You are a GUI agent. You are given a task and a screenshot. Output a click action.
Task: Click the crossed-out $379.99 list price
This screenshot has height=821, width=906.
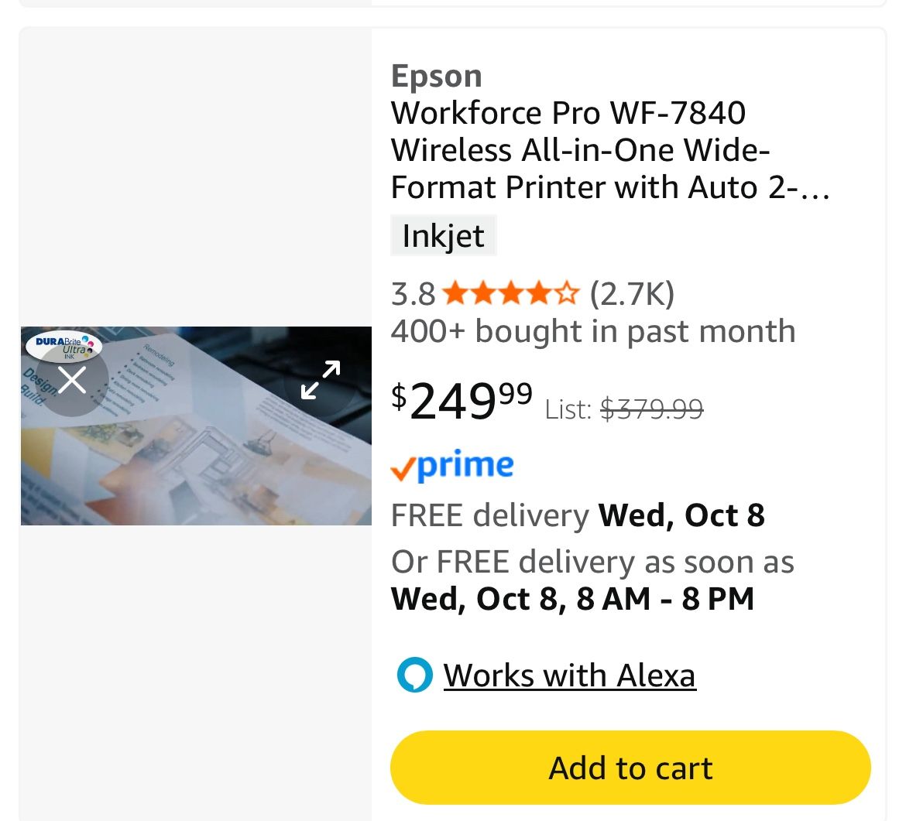[x=652, y=409]
